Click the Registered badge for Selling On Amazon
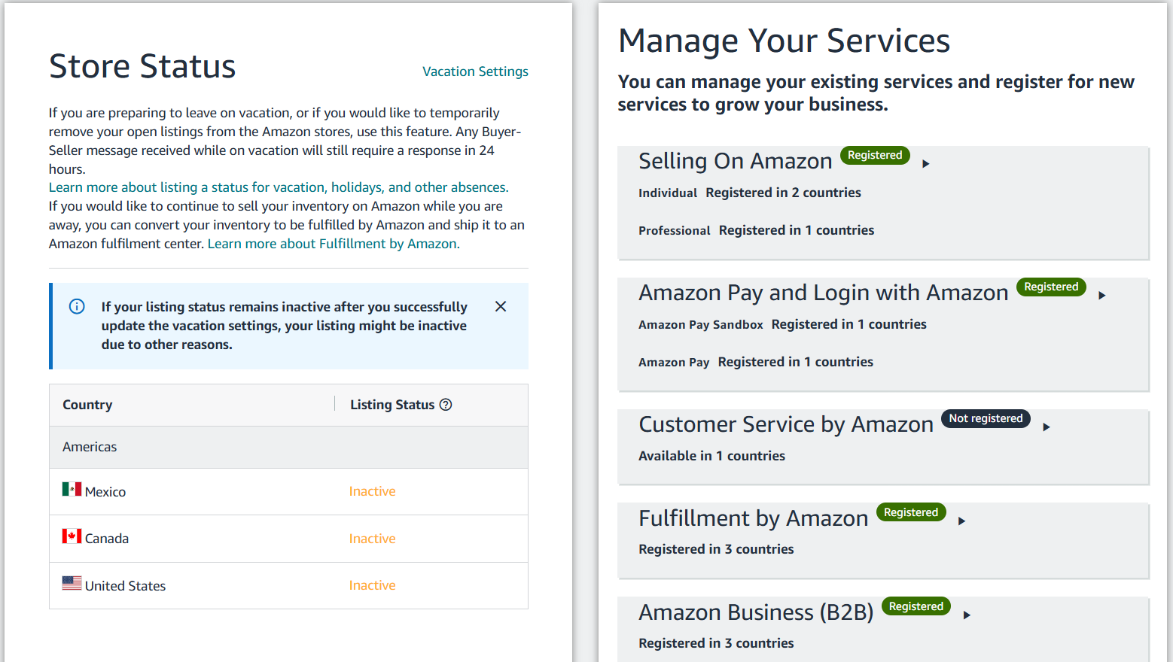Viewport: 1173px width, 662px height. 875,155
